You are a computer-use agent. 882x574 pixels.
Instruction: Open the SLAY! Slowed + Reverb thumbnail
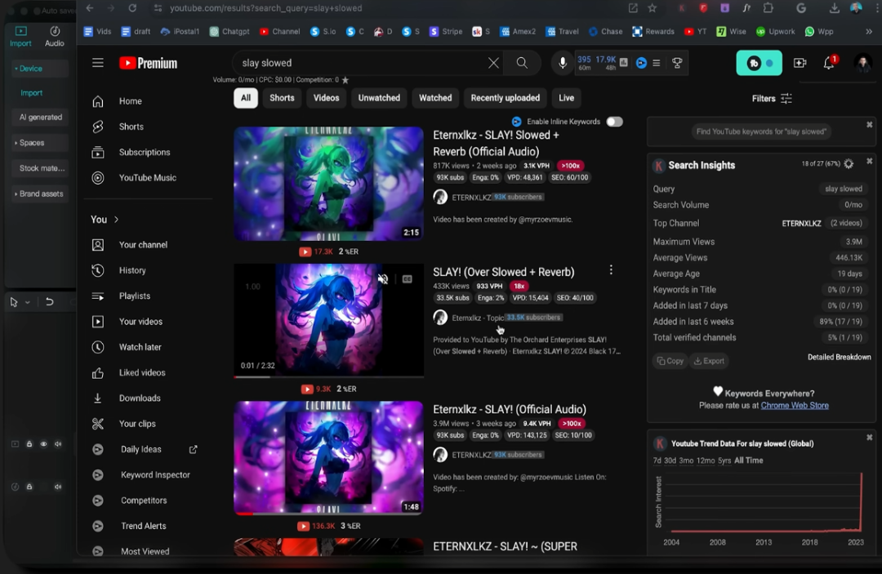328,184
